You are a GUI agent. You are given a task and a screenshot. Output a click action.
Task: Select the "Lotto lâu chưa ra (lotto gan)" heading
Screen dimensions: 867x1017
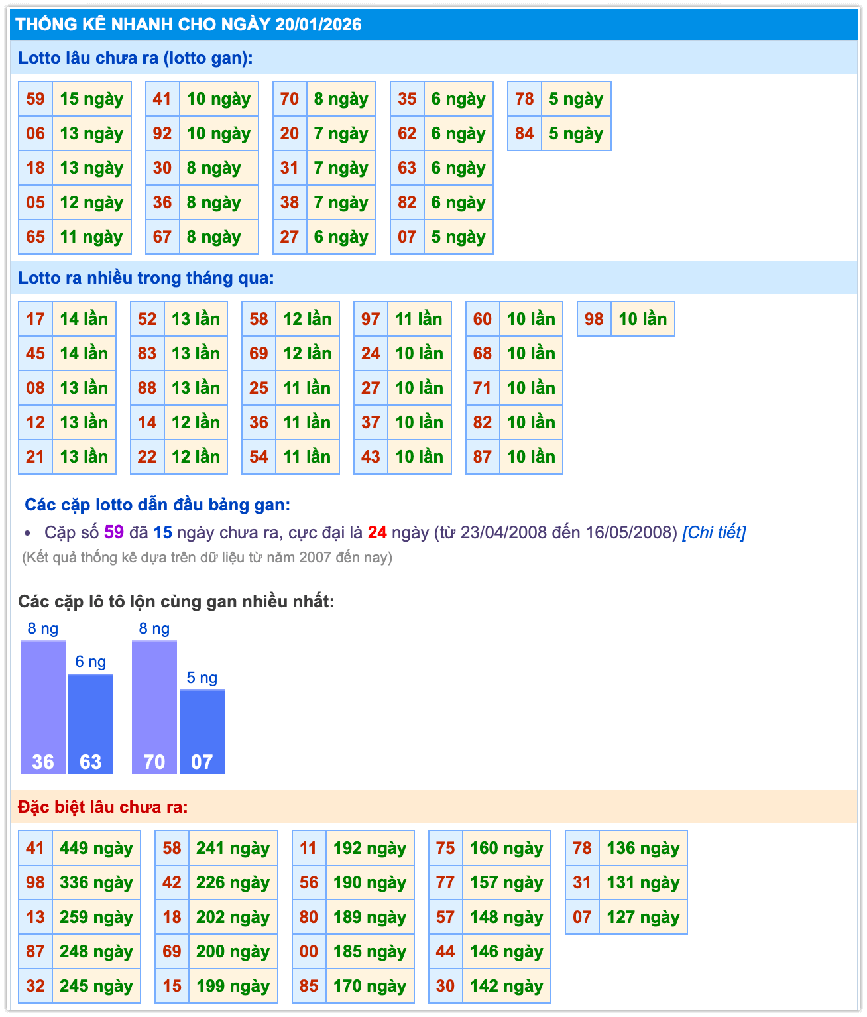coord(135,58)
